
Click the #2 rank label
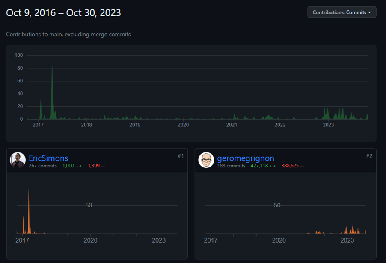tap(369, 156)
